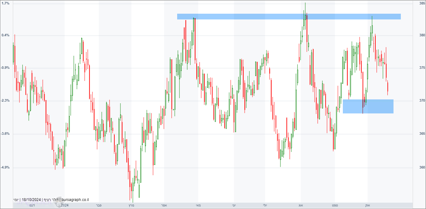Open the bursagraph.co.il watermark link
This screenshot has height=209, width=426.
[75, 200]
